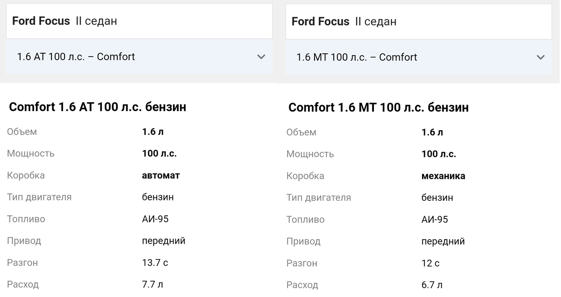Click the left Коробка label
The height and width of the screenshot is (297, 561).
point(26,176)
